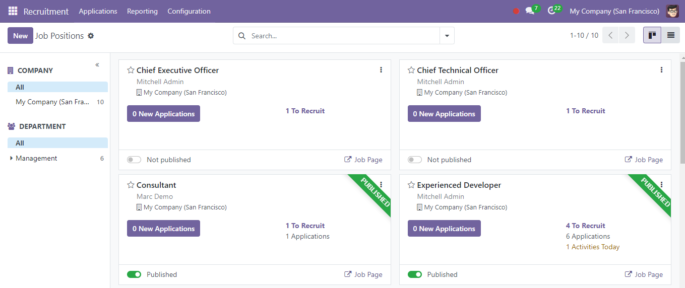Create a New job position
The width and height of the screenshot is (685, 288).
[20, 36]
